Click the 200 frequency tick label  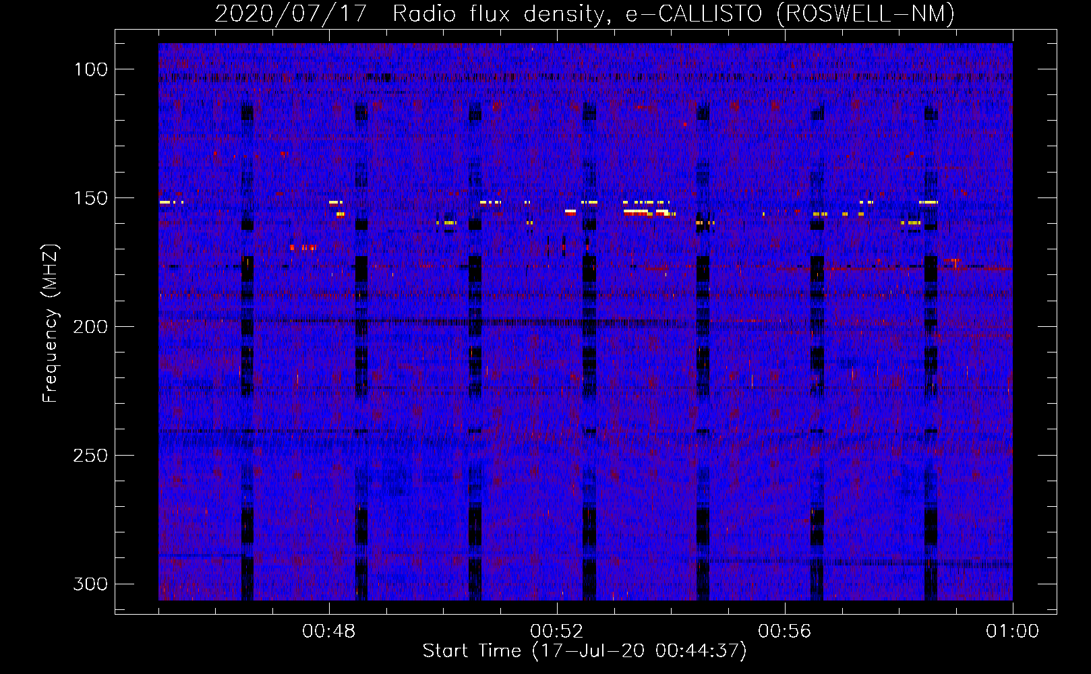(x=90, y=327)
